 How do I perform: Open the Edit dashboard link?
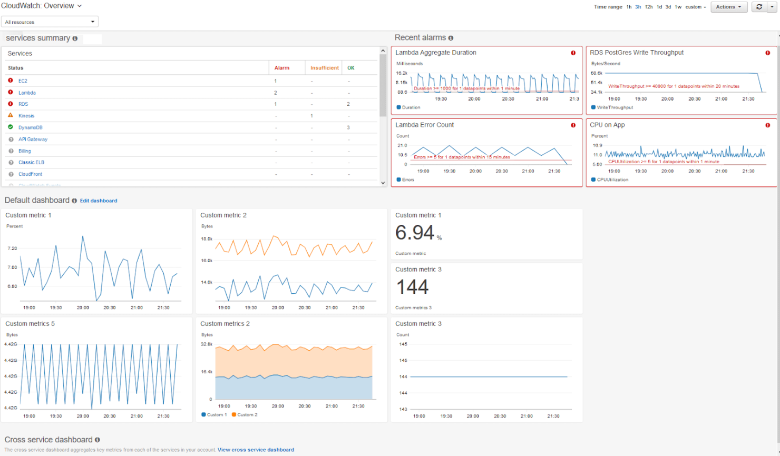[x=98, y=201]
